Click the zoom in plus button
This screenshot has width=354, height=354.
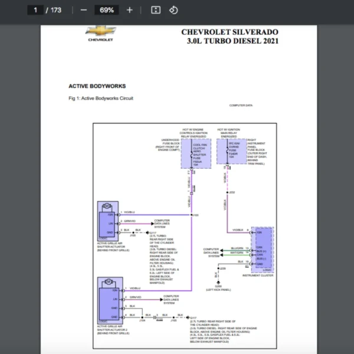(130, 10)
